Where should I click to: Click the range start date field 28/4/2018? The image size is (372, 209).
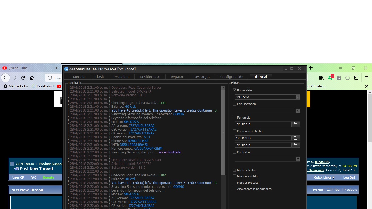263,138
